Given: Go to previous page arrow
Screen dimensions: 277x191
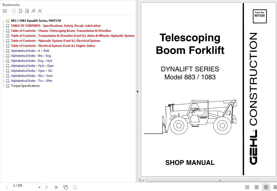Looking at the screenshot, I should click(x=7, y=187).
